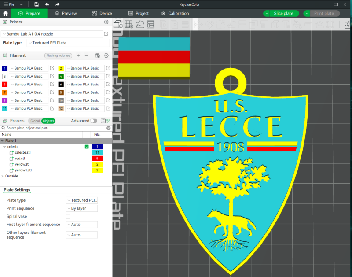Open the Print sequence By layer dropdown
Screen dimensions: 352x277
tap(81, 208)
